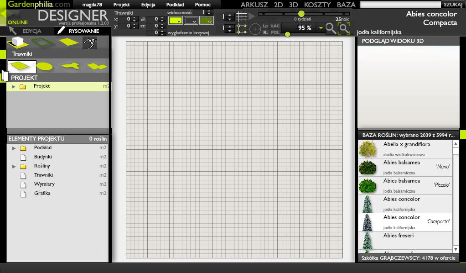Image resolution: width=466 pixels, height=273 pixels.
Task: Open the grass texture dropdown
Action: 207,21
